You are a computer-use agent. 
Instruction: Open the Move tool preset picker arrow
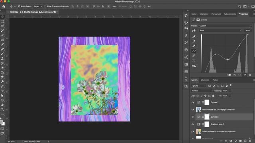point(15,6)
